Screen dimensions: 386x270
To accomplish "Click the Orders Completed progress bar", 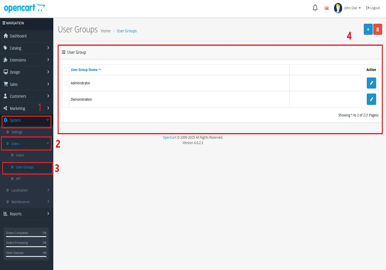I will (26, 236).
